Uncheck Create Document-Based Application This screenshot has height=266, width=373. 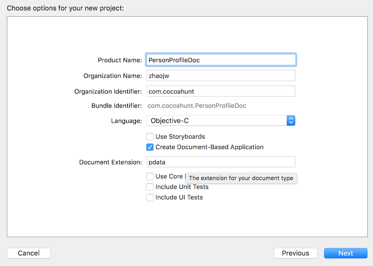[x=150, y=147]
